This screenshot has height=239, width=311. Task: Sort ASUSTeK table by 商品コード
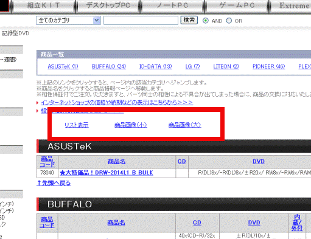[47, 162]
